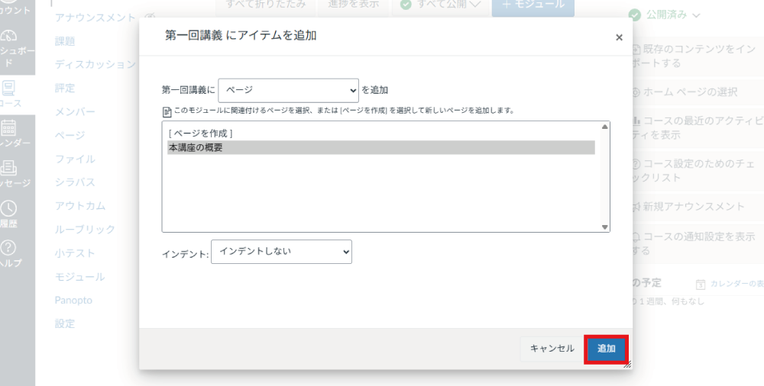Click コース設定のためのチェックリスト
Viewport: 764px width, 386px height.
pos(697,170)
